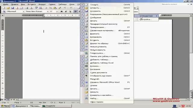
Task: Click the Пуск start button
Action: (x=5, y=106)
